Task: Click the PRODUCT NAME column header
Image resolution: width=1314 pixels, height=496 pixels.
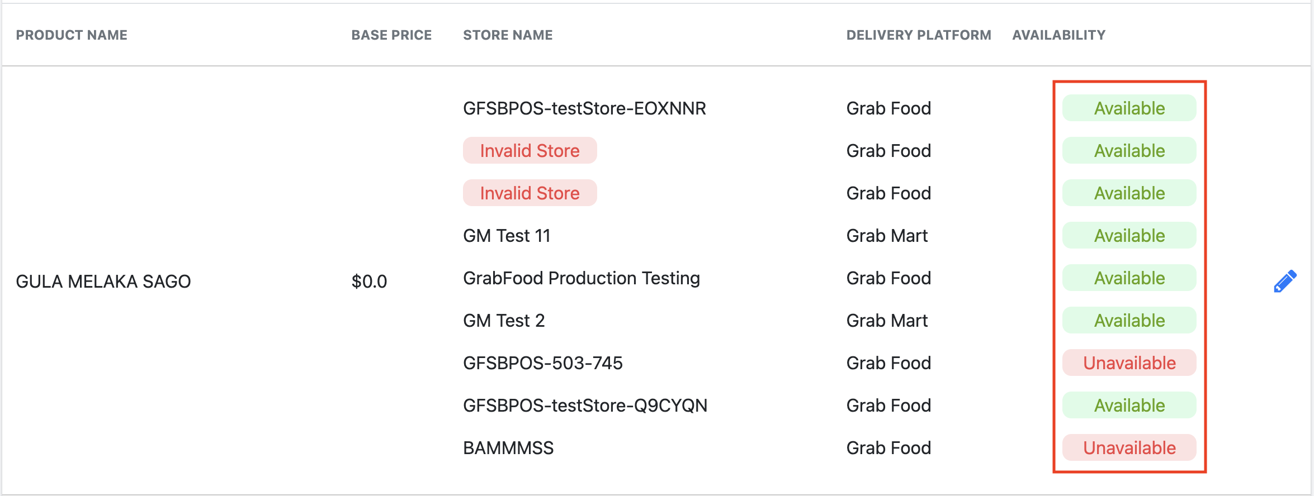Action: point(72,35)
